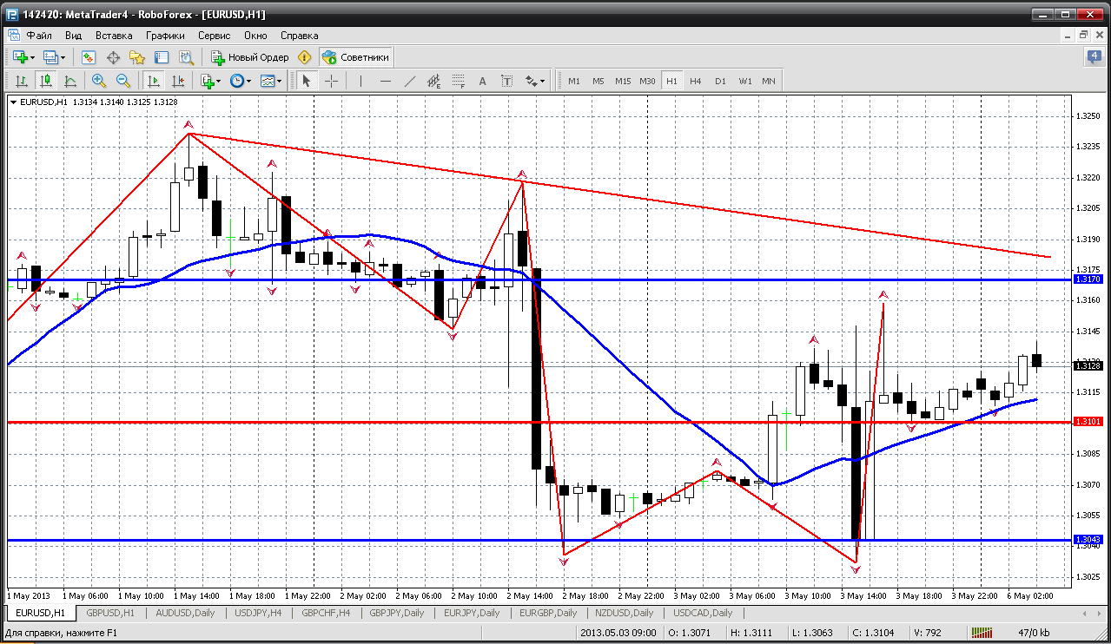Viewport: 1111px width, 644px height.
Task: Select the horizontal line drawing tool
Action: pos(386,81)
